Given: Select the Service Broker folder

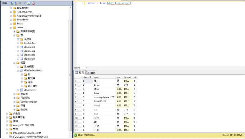Looking at the screenshot, I should pos(27,102).
